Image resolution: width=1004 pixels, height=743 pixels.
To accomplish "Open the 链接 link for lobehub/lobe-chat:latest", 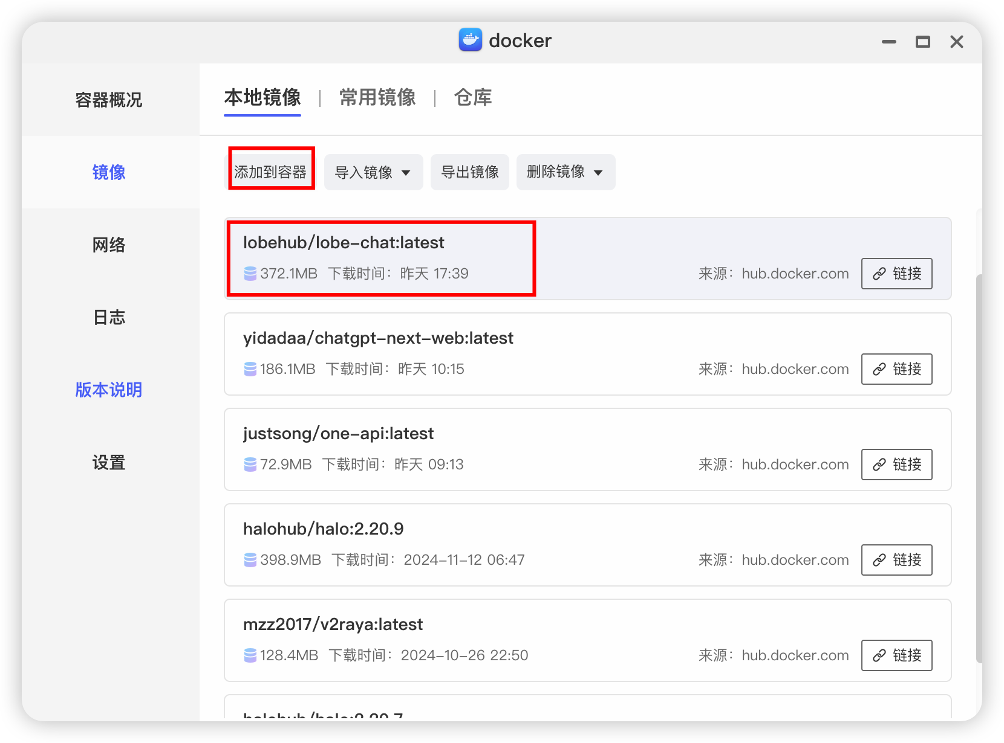I will point(896,274).
